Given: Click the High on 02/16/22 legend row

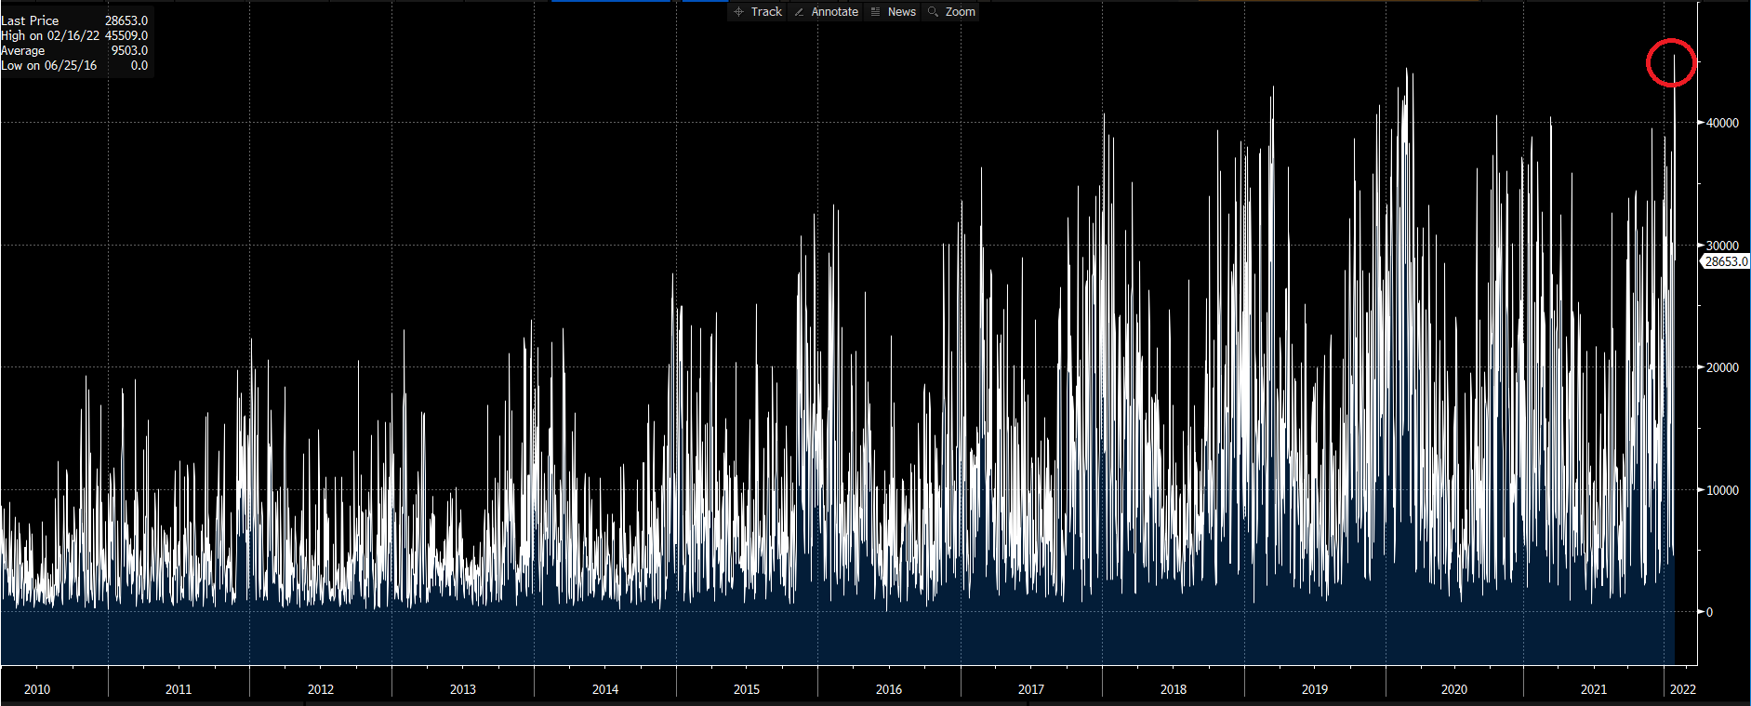Looking at the screenshot, I should click(x=74, y=35).
